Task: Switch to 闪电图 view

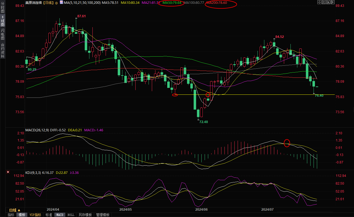Action: [x=2, y=34]
